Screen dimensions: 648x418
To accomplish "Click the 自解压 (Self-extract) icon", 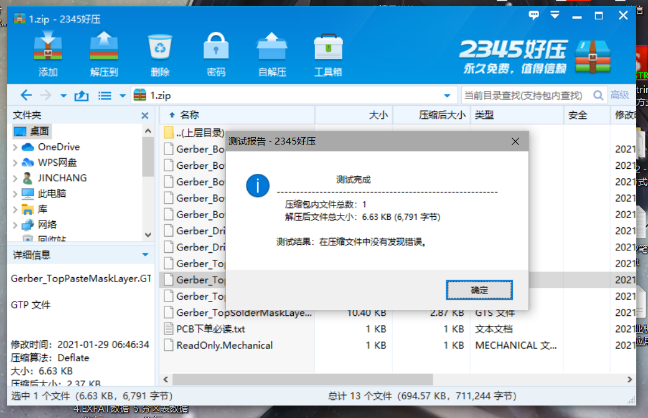I will (x=272, y=54).
